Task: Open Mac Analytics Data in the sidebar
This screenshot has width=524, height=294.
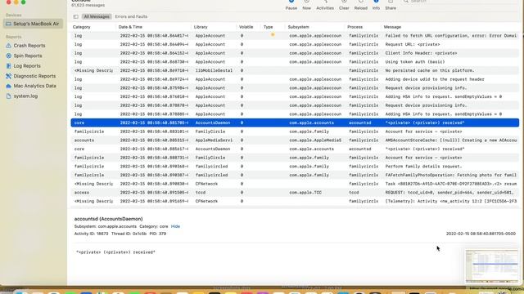Action: coord(34,86)
